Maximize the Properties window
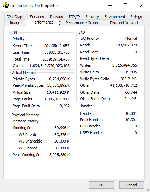The width and height of the screenshot is (150, 192). coord(126,5)
